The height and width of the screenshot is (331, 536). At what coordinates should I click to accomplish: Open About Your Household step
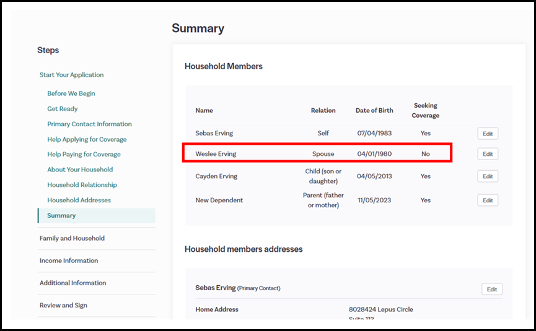[80, 170]
